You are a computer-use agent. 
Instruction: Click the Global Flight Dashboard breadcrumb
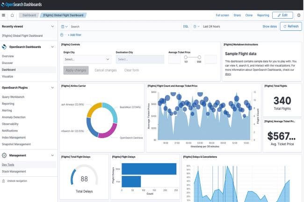(63, 15)
